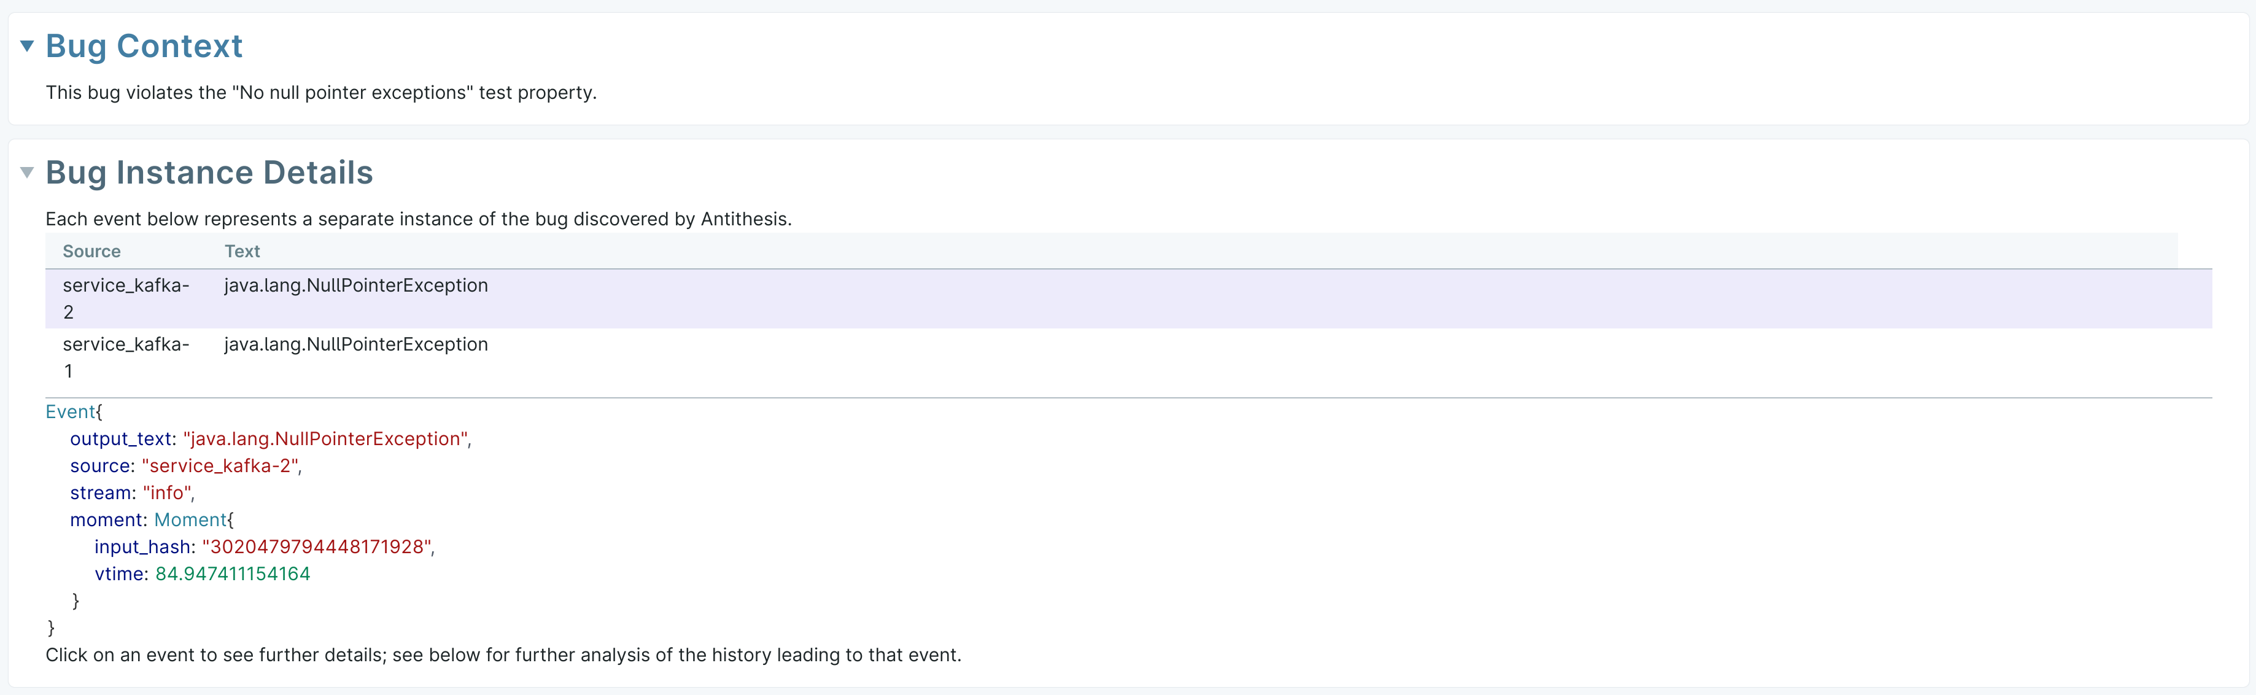Click the Event type label
The height and width of the screenshot is (695, 2256).
click(70, 412)
